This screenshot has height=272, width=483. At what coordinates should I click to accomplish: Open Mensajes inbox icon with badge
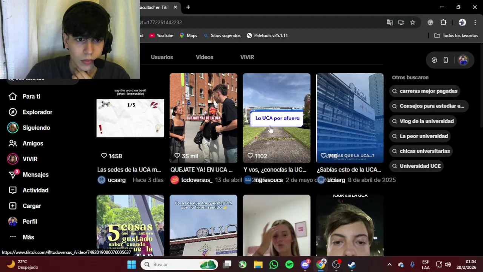pyautogui.click(x=13, y=175)
